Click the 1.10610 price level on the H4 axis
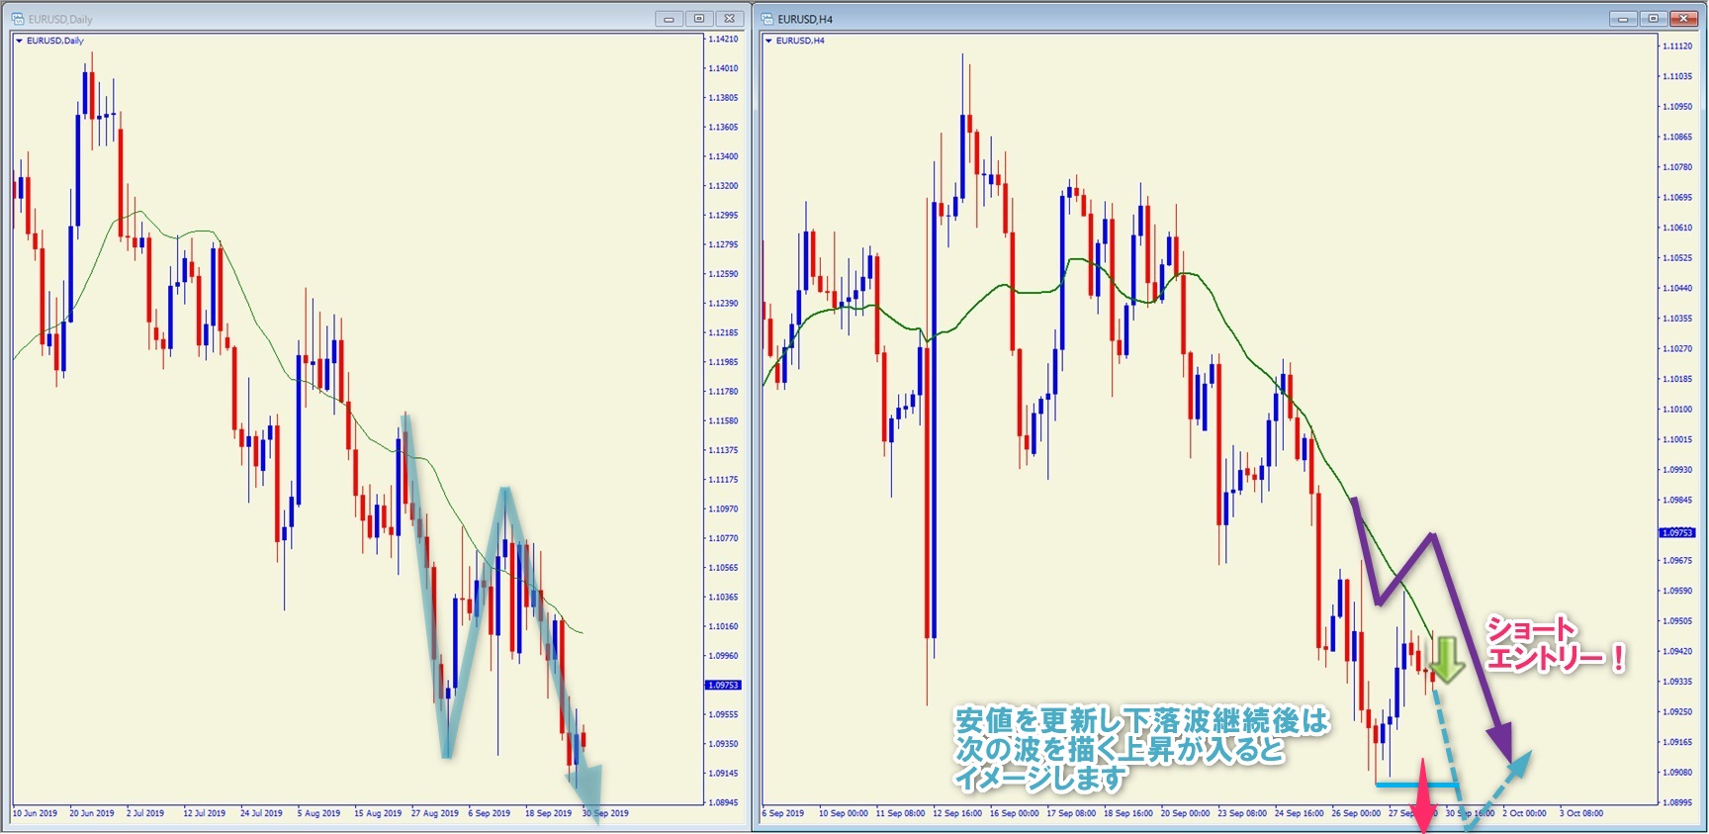Screen dimensions: 1709x834 [x=1677, y=228]
